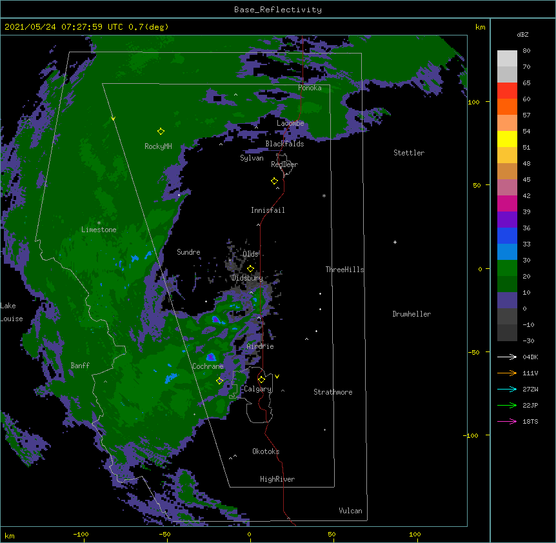Pick the light gray 80–70 dBZ swatch
Viewport: 556px width, 543px height.
507,58
